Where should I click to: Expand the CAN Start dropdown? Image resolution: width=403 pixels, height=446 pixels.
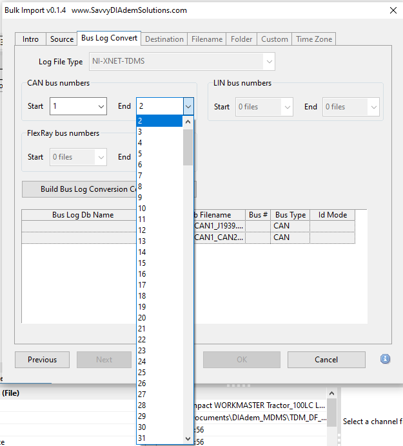(101, 106)
